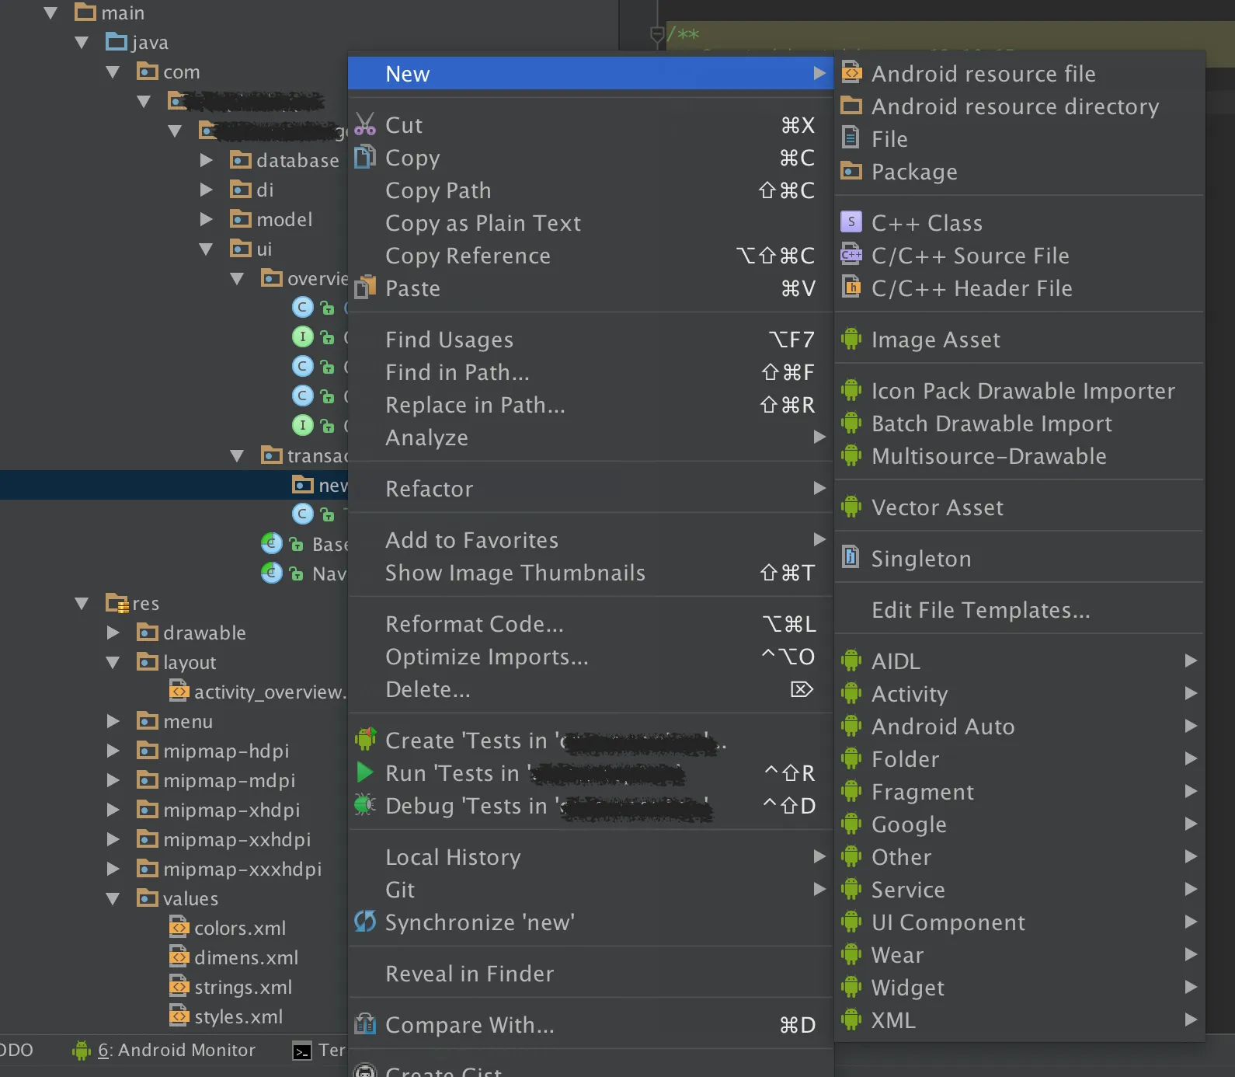Select Find Usages menu entry
Image resolution: width=1235 pixels, height=1077 pixels.
[590, 339]
